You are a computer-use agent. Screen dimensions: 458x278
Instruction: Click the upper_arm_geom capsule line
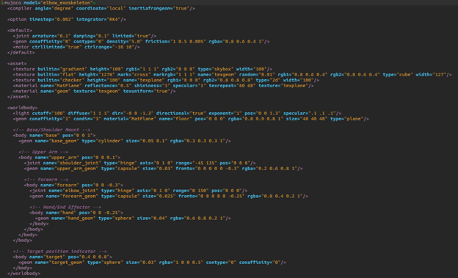(x=163, y=169)
